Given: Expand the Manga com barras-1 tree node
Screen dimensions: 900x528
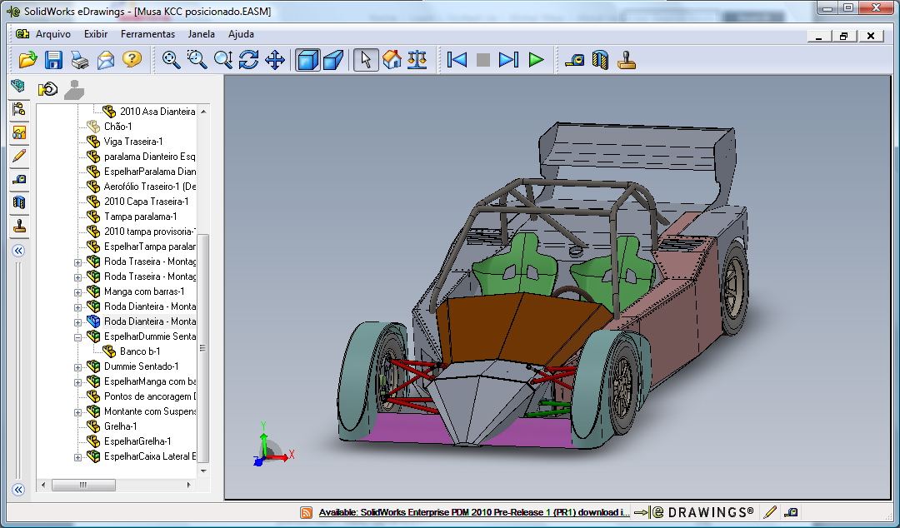Looking at the screenshot, I should [78, 291].
